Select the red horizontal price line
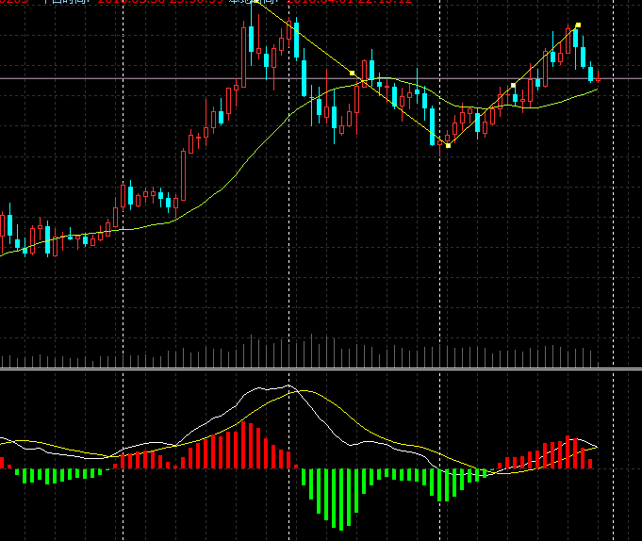Image resolution: width=642 pixels, height=541 pixels. pos(321,78)
